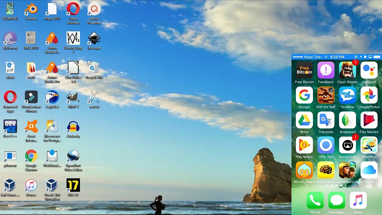This screenshot has height=215, width=382.
Task: Open the tools folder
Action: pos(31,68)
